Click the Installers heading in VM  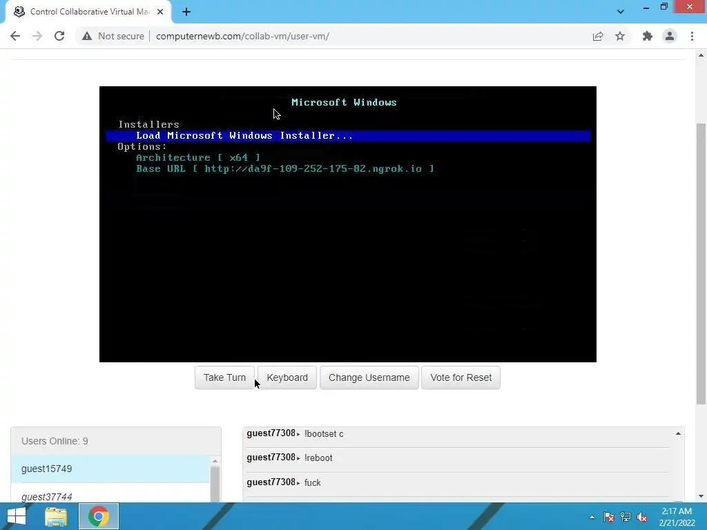[149, 124]
